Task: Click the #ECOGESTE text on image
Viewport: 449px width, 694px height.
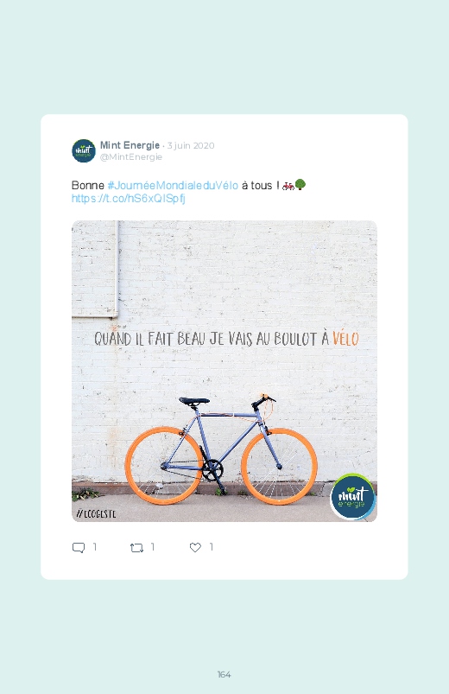Action: click(x=96, y=514)
